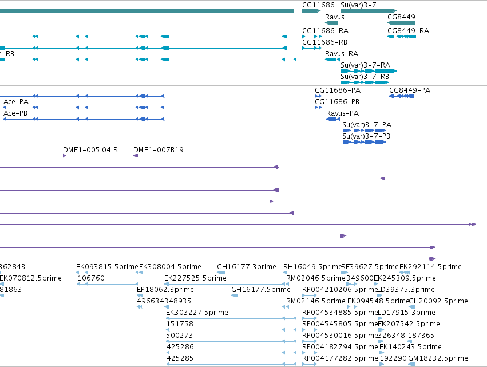This screenshot has height=367, width=487.
Task: Select the Ravus-RA transcript
Action: pyautogui.click(x=332, y=60)
